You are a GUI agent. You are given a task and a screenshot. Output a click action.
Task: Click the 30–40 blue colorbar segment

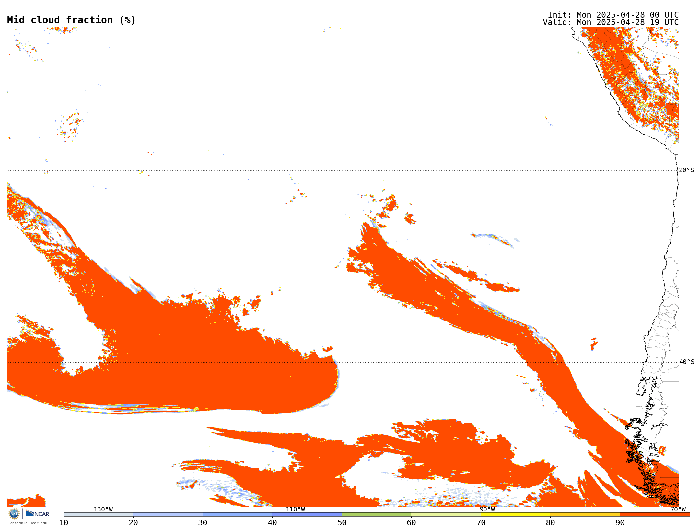pyautogui.click(x=238, y=515)
